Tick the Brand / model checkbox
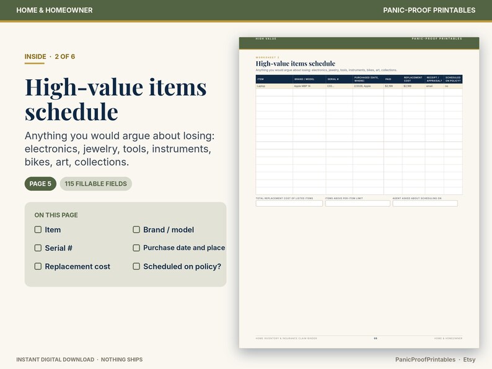The height and width of the screenshot is (369, 492). click(x=136, y=230)
